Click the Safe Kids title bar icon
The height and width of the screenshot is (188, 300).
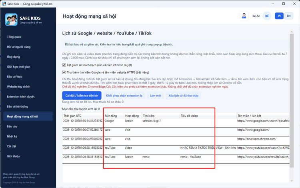(x=4, y=4)
